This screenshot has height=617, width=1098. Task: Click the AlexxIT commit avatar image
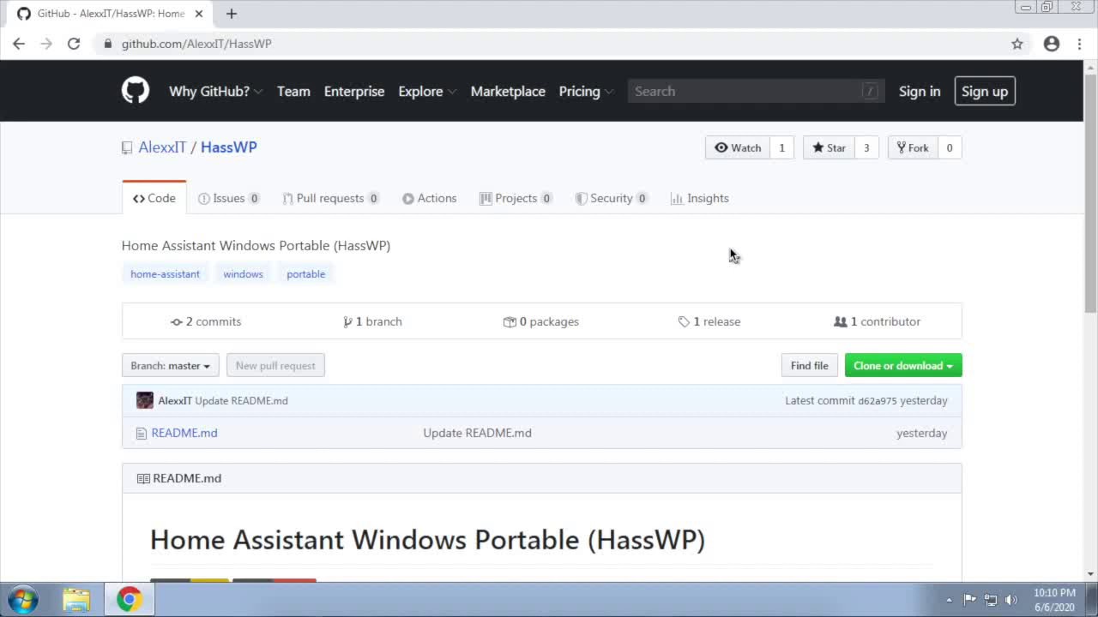[145, 400]
